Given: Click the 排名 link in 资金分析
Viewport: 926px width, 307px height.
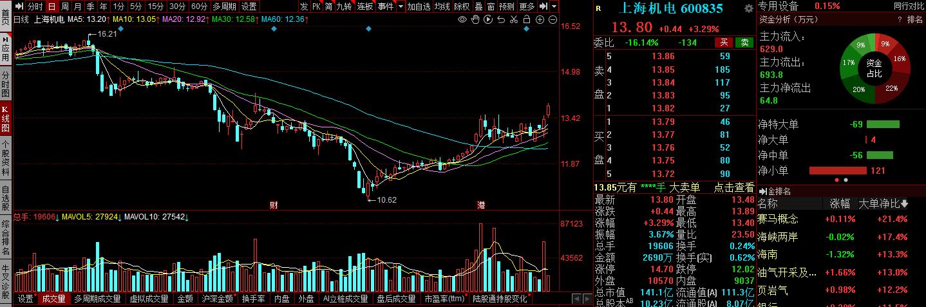Looking at the screenshot, I should pyautogui.click(x=915, y=20).
